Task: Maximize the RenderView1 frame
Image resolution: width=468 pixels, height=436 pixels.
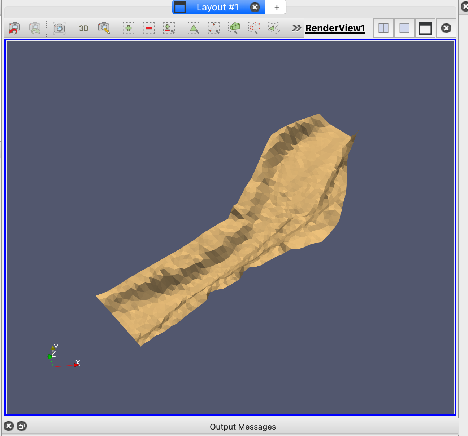Action: (x=425, y=28)
